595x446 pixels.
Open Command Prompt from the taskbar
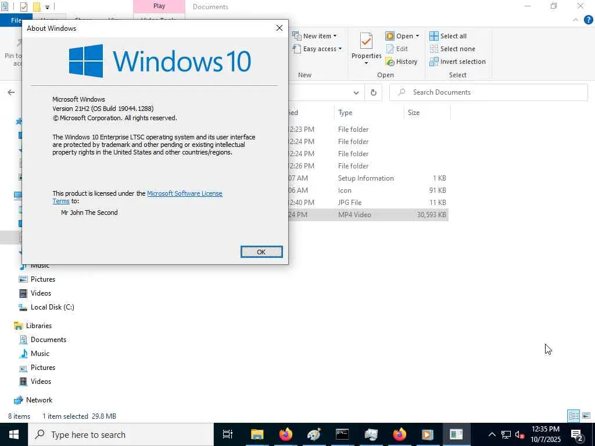coord(342,434)
